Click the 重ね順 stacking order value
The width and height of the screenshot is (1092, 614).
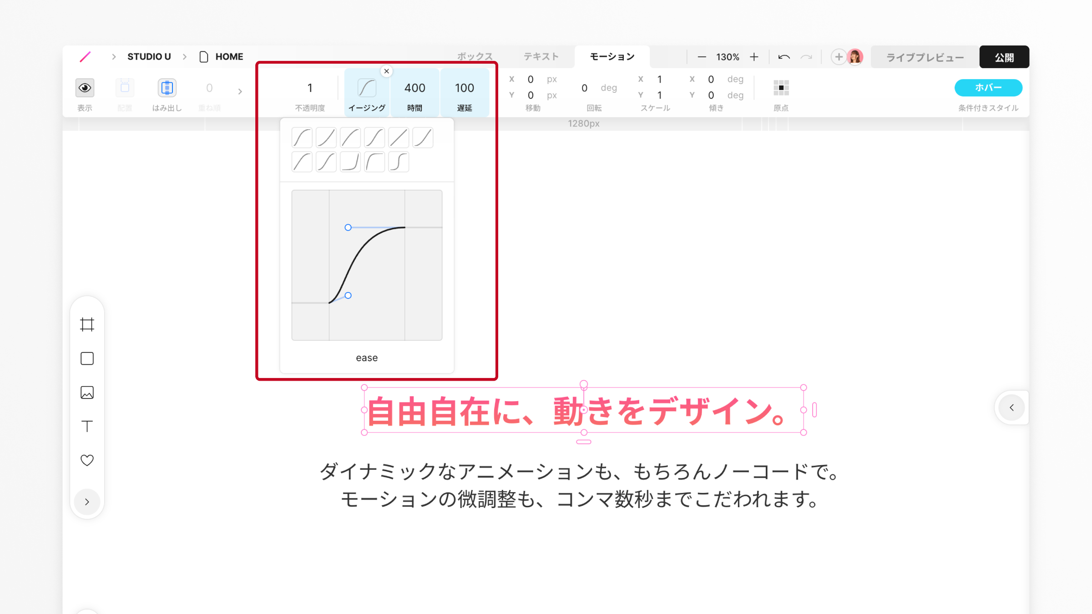[209, 88]
